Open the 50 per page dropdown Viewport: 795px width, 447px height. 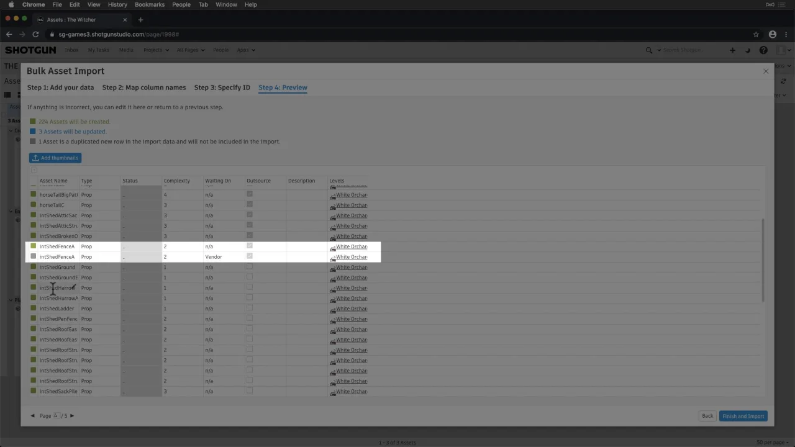772,443
